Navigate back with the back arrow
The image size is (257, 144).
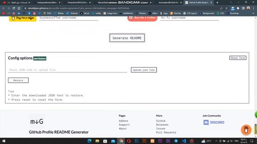[x=4, y=8]
